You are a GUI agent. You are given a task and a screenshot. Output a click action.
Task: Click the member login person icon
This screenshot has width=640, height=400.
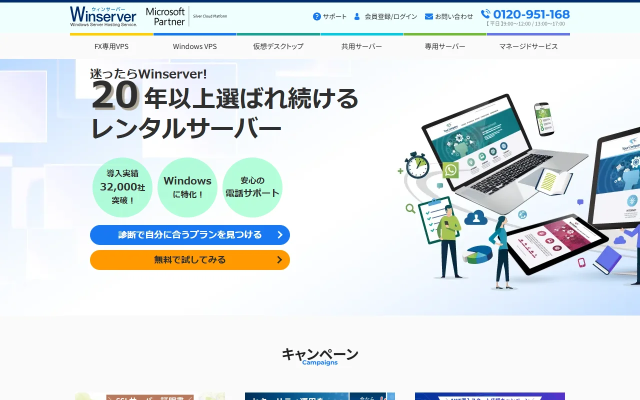click(357, 16)
